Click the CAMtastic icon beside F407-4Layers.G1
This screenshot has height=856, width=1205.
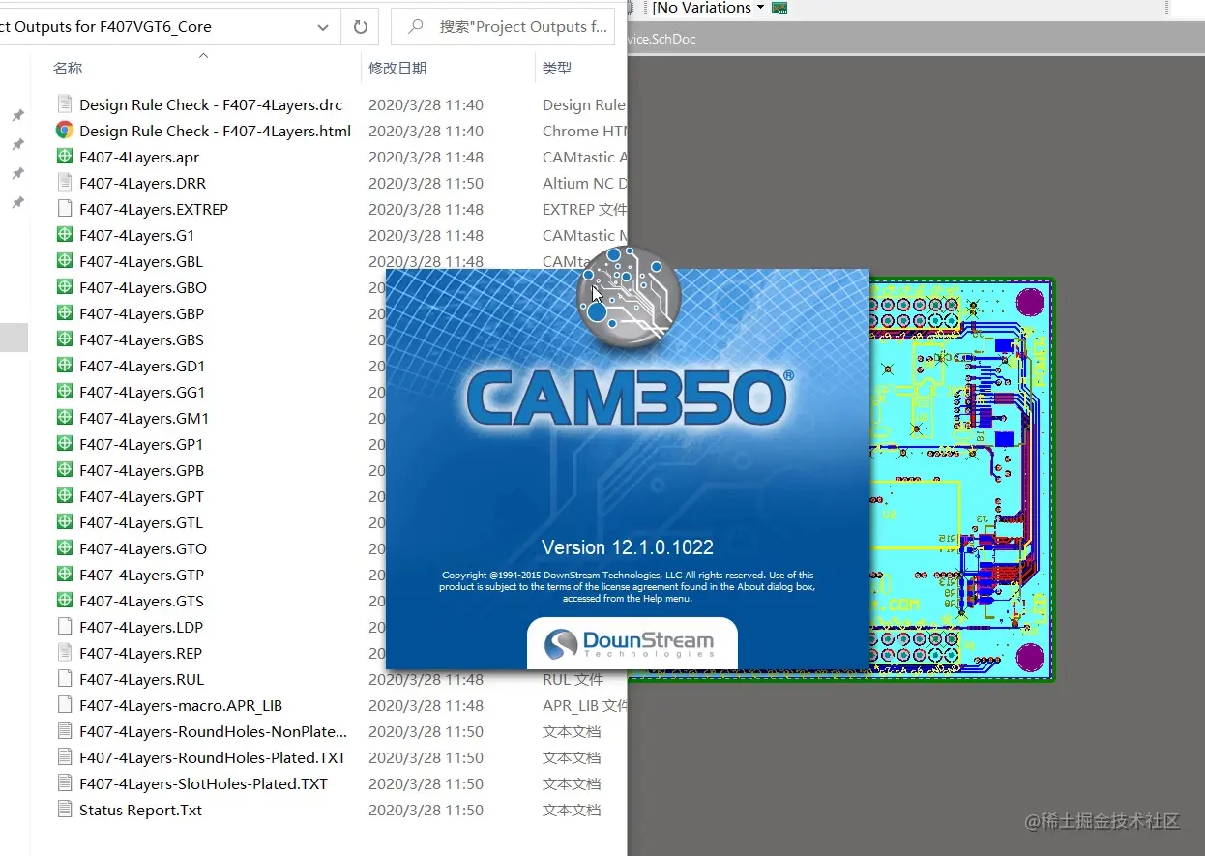point(65,235)
